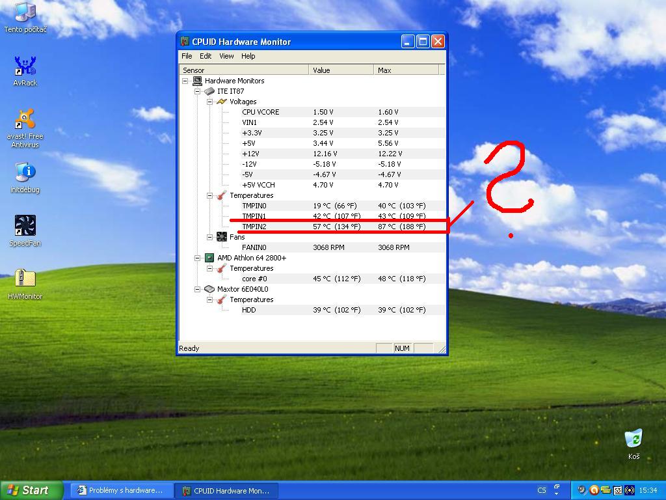Click the CS language indicator
This screenshot has width=666, height=500.
[542, 490]
